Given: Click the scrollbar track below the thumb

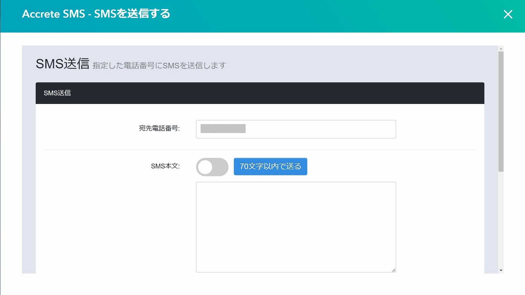Looking at the screenshot, I should (x=501, y=220).
